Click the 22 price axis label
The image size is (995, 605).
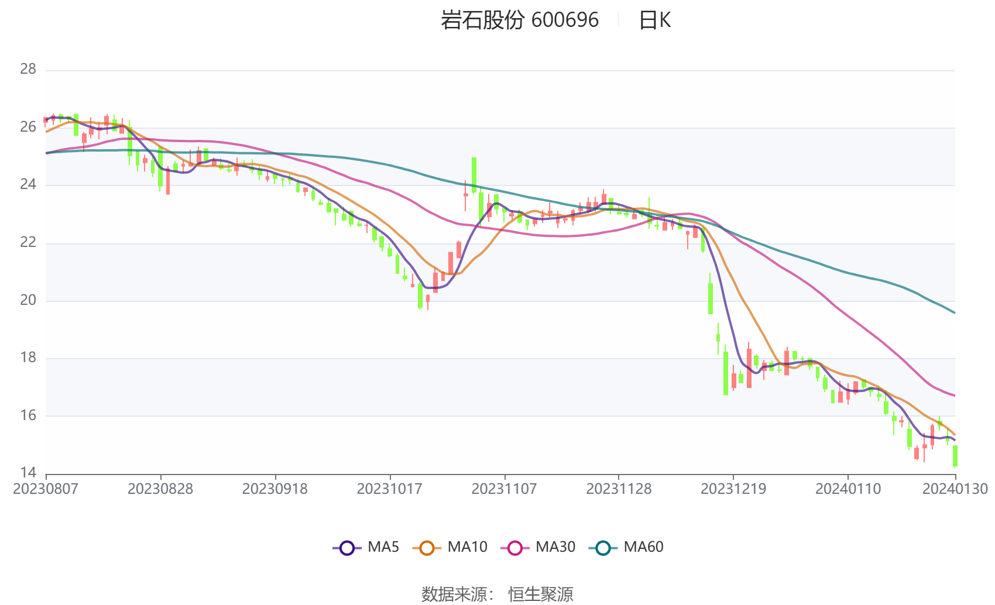point(28,242)
